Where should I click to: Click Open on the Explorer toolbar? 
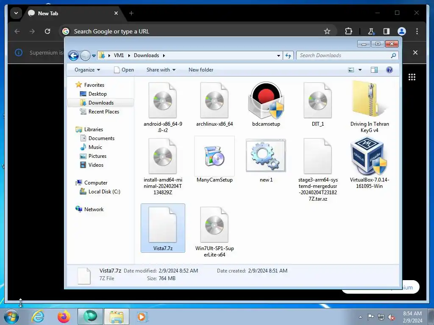tap(124, 70)
